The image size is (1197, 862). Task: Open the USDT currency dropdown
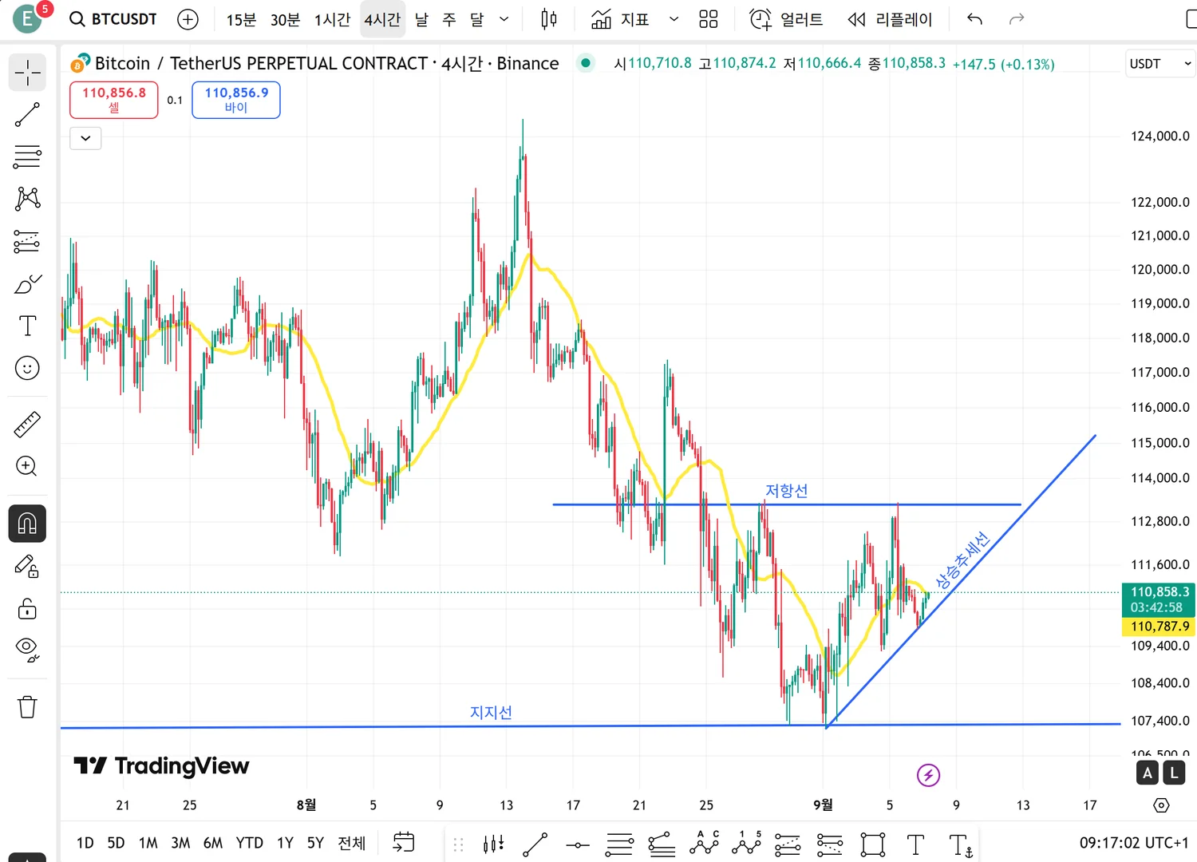(1160, 64)
